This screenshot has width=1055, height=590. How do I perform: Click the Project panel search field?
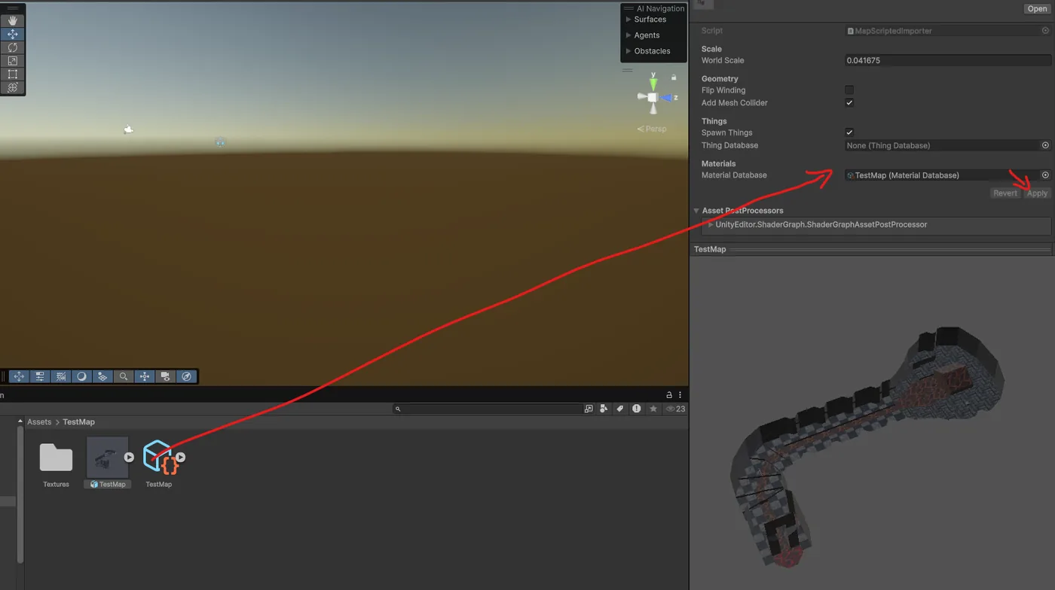coord(488,409)
